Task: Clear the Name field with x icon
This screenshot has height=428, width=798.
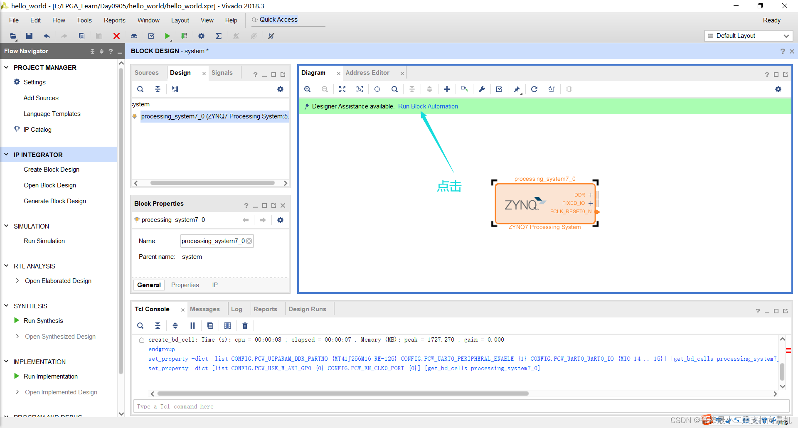Action: click(249, 241)
